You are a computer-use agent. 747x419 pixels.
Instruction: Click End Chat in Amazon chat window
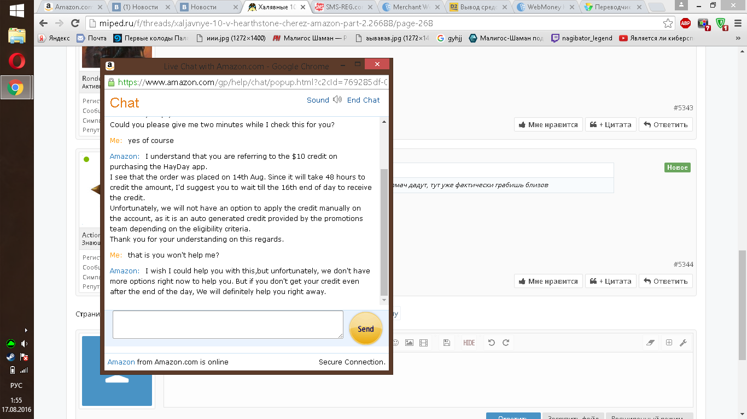click(363, 100)
